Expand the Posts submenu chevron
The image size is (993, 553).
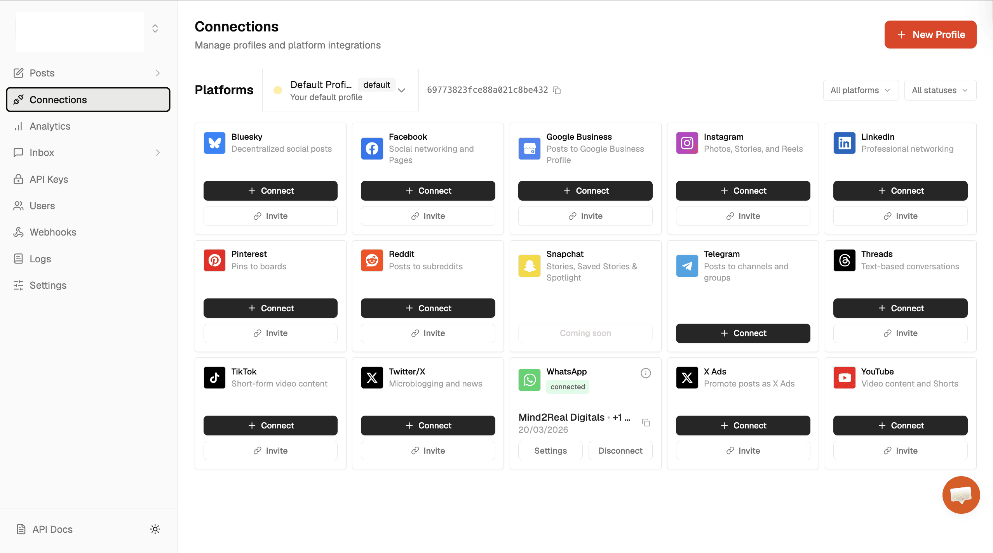[158, 73]
